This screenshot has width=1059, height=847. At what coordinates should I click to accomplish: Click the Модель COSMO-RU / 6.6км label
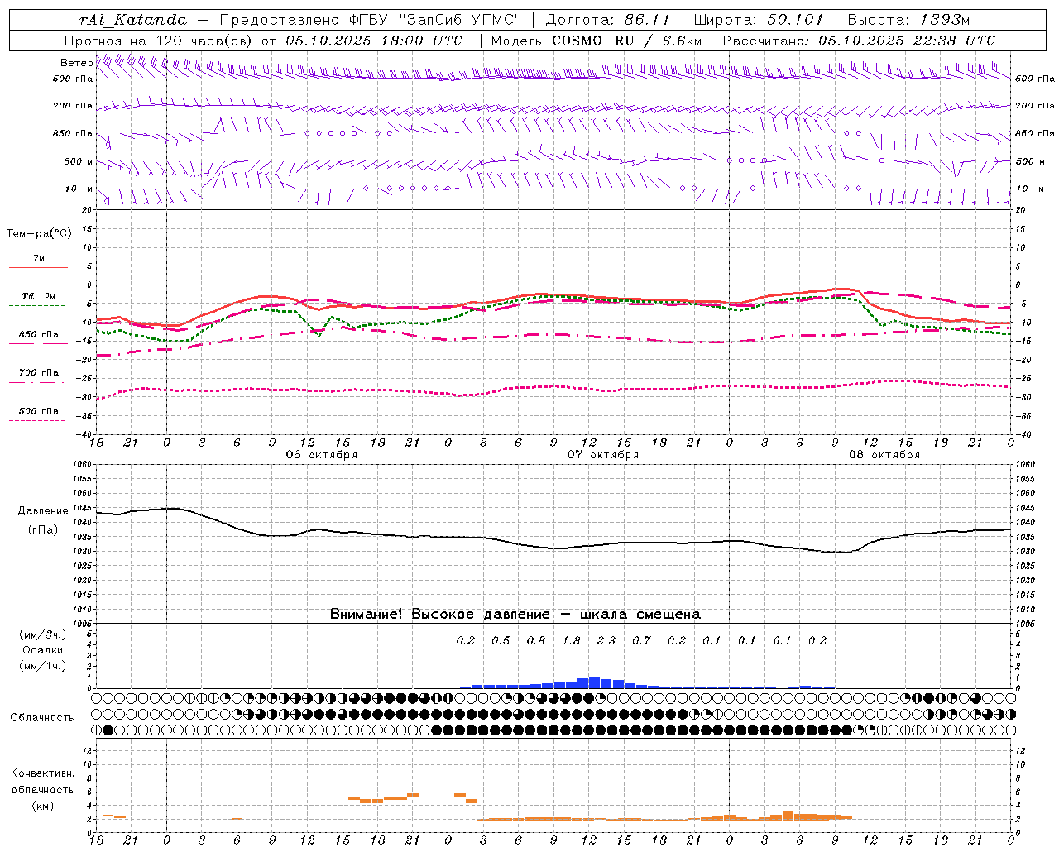596,41
